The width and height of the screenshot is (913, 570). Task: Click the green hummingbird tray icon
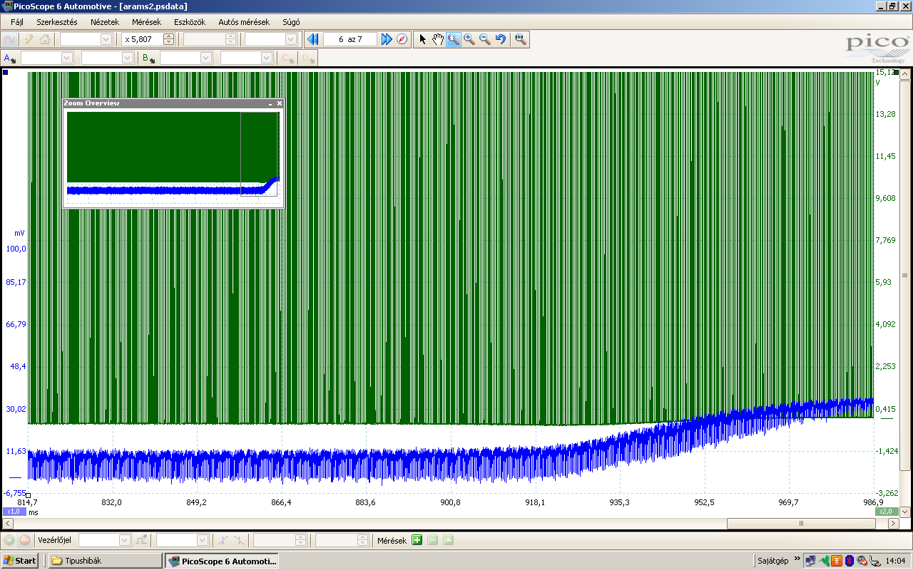tap(825, 561)
